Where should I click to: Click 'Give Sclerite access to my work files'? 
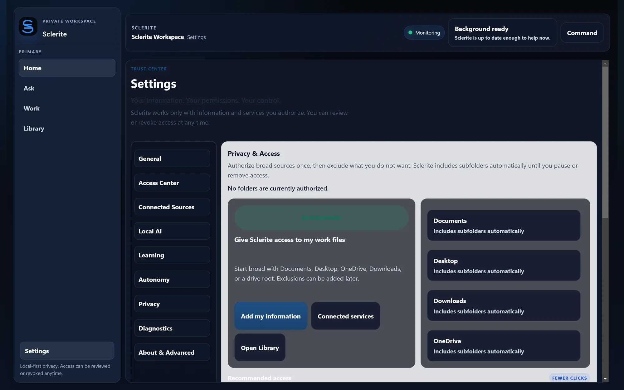(290, 240)
